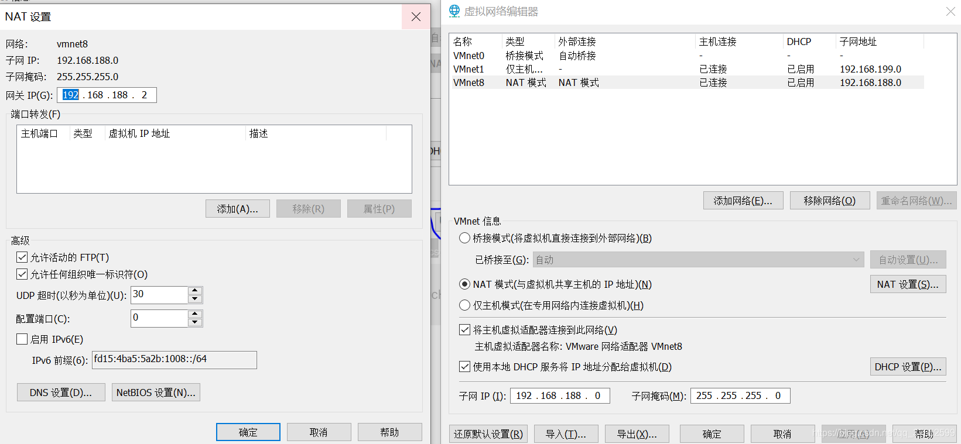Image resolution: width=961 pixels, height=444 pixels.
Task: Click the 类型 column header in the network list
Action: pos(528,42)
